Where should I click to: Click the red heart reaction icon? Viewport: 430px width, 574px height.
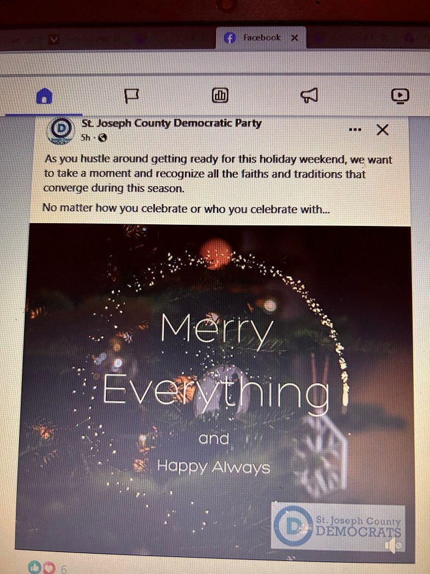click(x=49, y=568)
